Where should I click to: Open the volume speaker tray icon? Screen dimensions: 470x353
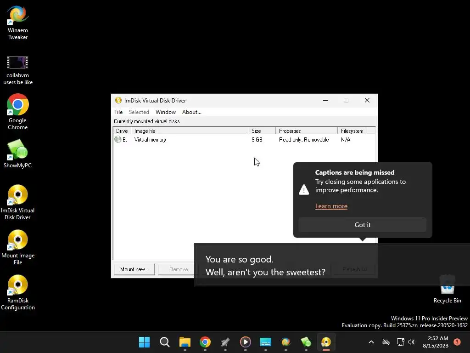[411, 342]
